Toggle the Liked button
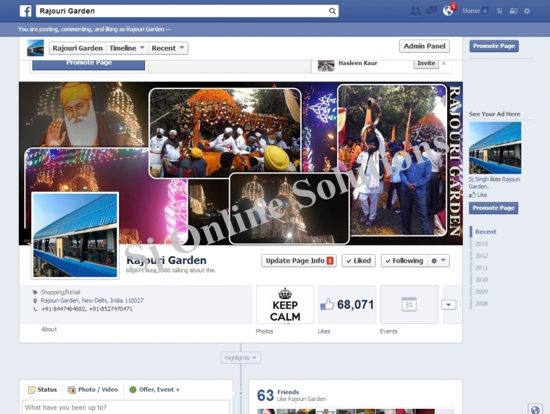 point(358,261)
